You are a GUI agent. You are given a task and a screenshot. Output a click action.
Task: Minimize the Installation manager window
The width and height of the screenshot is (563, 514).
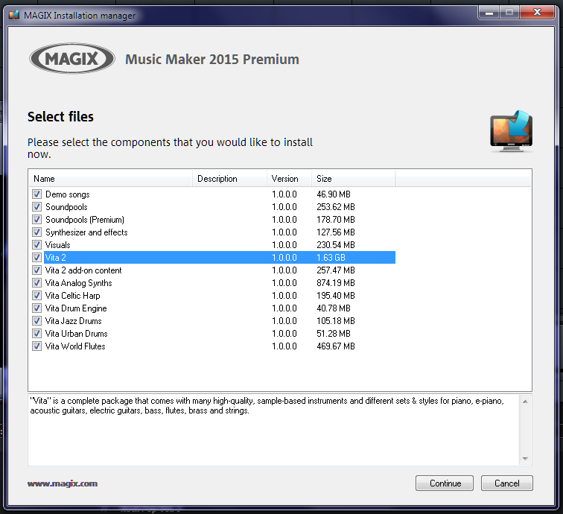489,13
